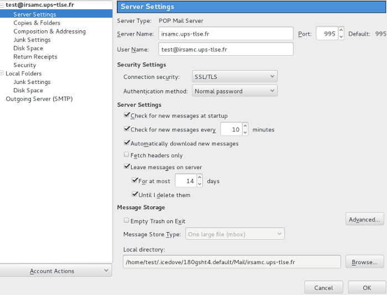Toggle Check for new messages at startup
The width and height of the screenshot is (387, 295).
127,116
